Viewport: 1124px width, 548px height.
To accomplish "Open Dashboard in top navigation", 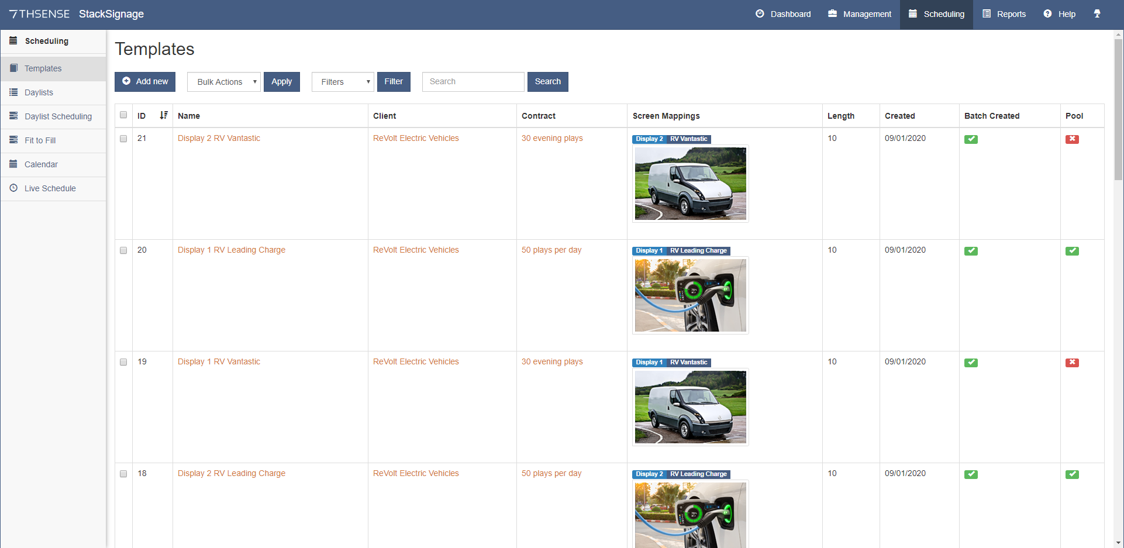I will pos(783,14).
